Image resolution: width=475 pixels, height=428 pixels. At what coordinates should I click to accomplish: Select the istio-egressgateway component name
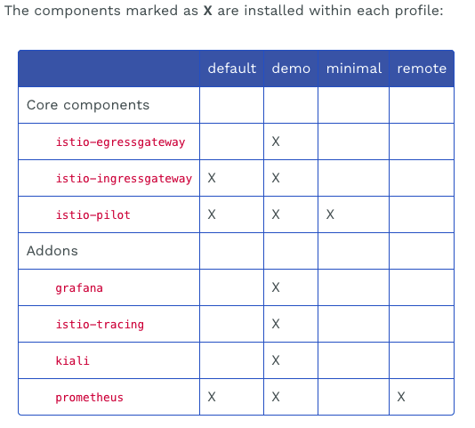click(120, 141)
